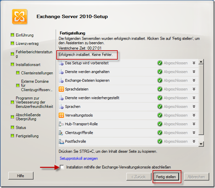The width and height of the screenshot is (215, 188).
Task: Click the icon beside 'Exchange-Dateien kopieren'
Action: 61,80
